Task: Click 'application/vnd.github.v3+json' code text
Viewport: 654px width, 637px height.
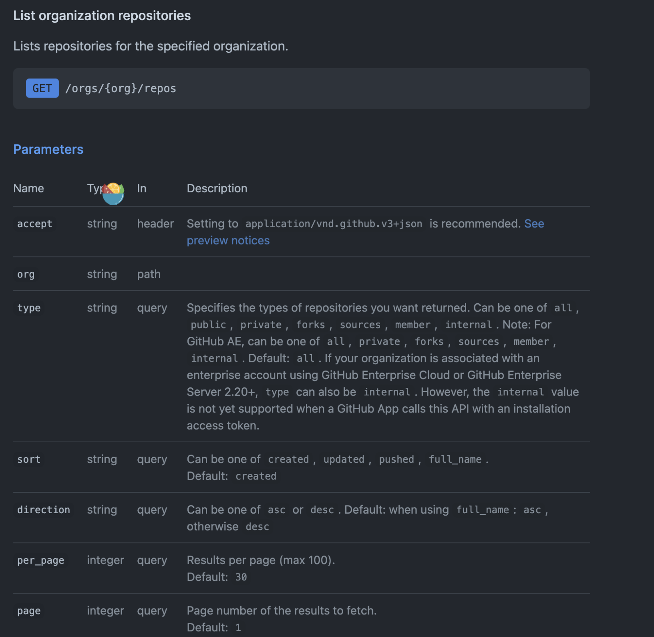Action: [x=334, y=224]
